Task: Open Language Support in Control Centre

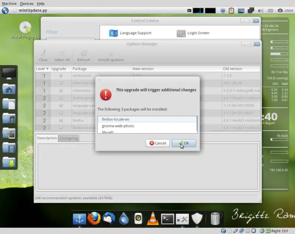Action: (x=130, y=33)
